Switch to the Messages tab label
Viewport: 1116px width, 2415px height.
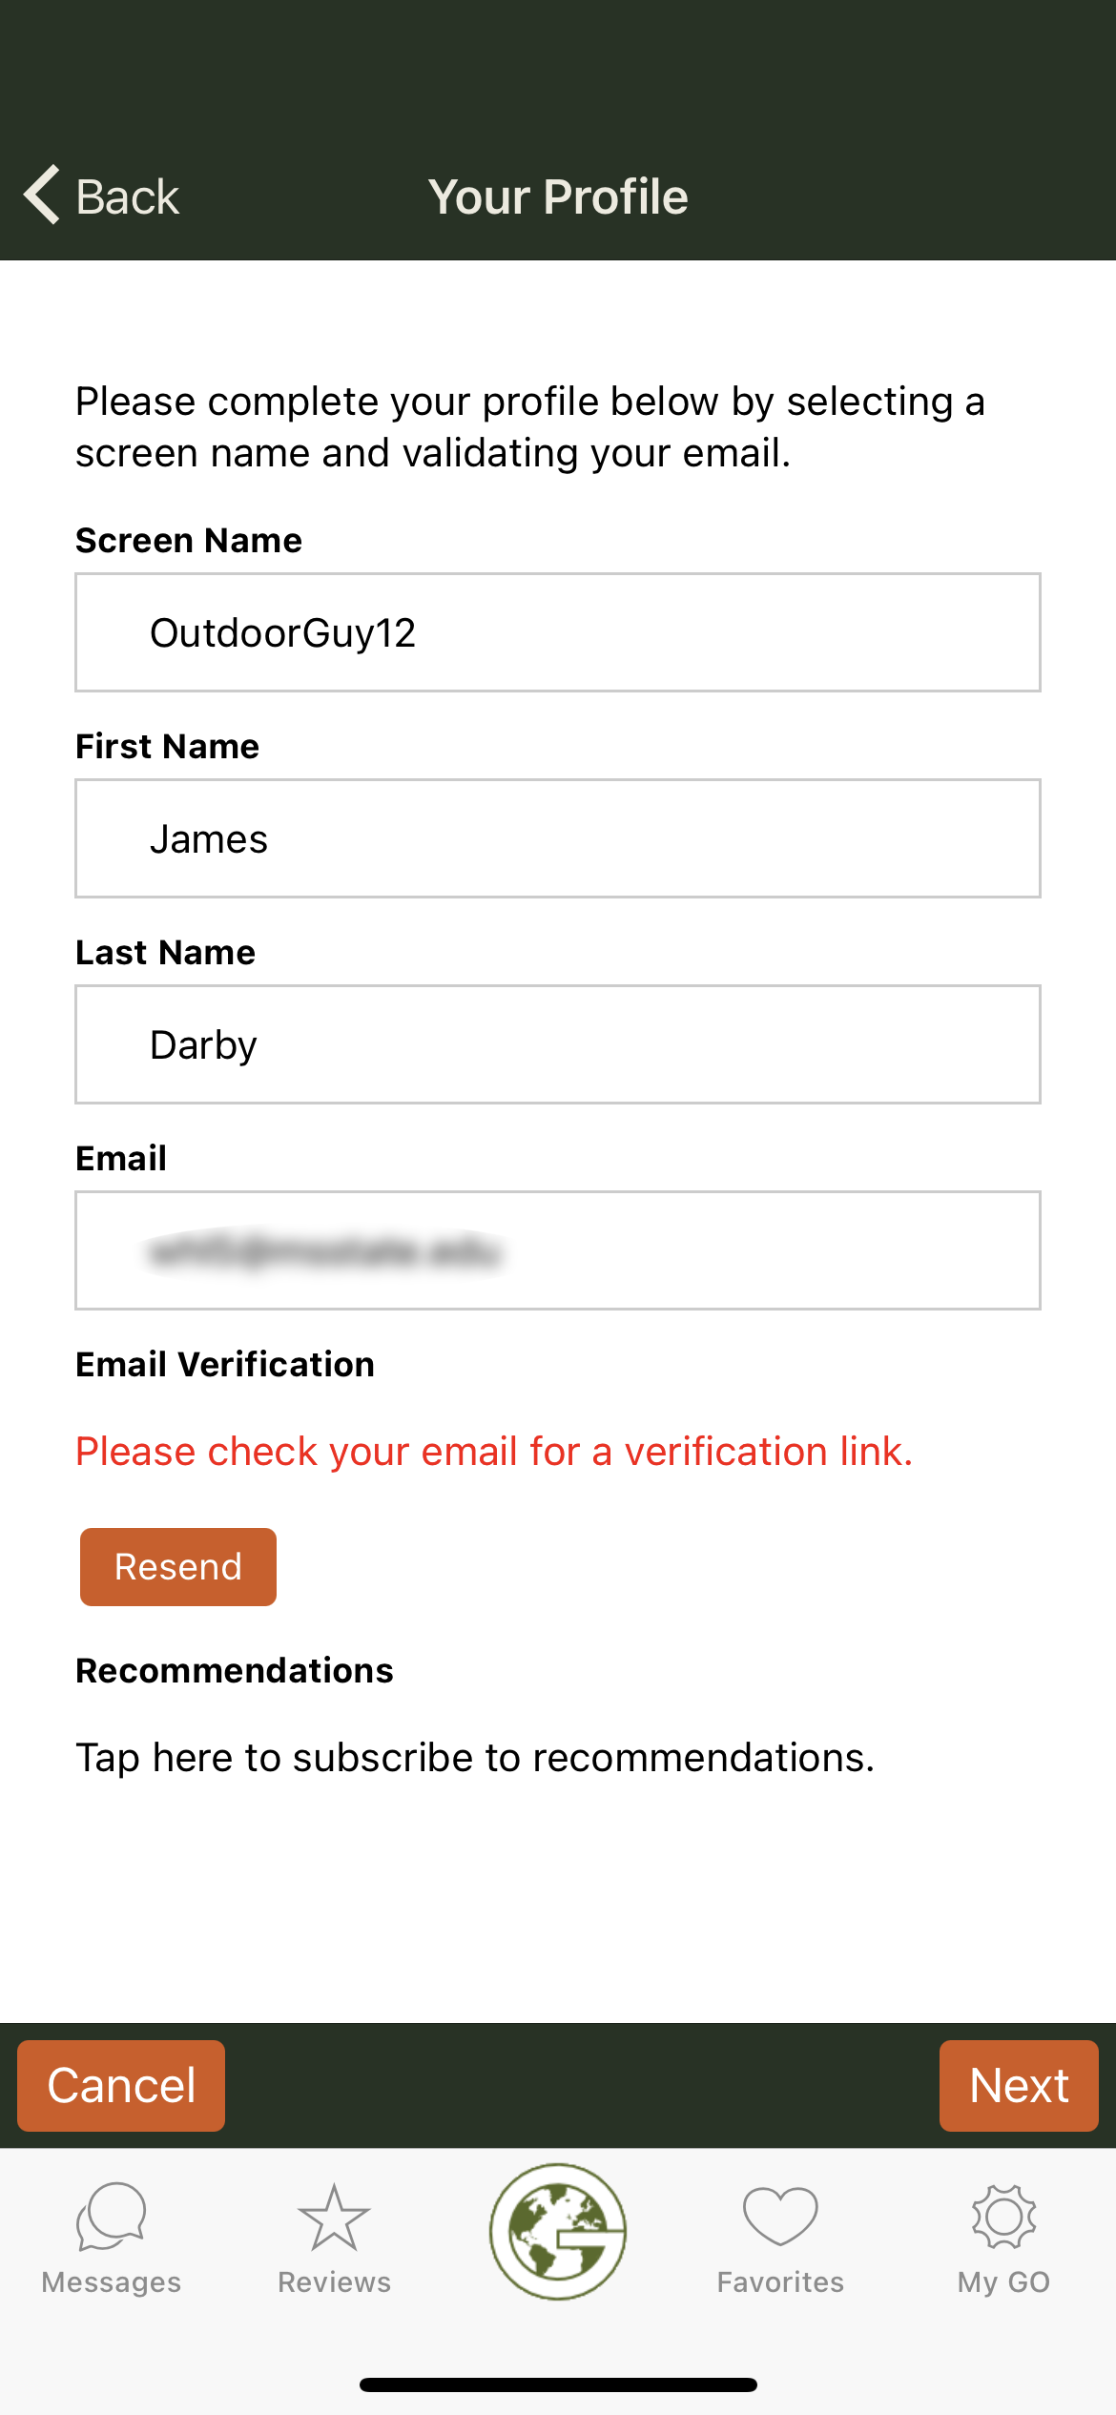click(112, 2282)
